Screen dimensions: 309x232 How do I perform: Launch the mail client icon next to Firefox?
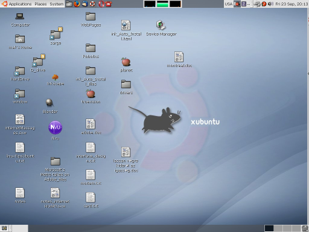[84, 4]
